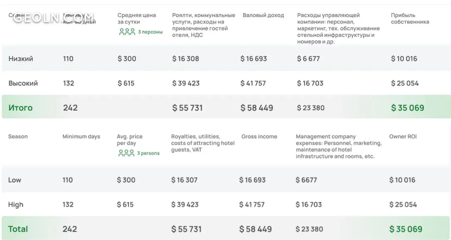Click the "Minimum days" column header
Screen dimensions: 451x240
[81, 136]
